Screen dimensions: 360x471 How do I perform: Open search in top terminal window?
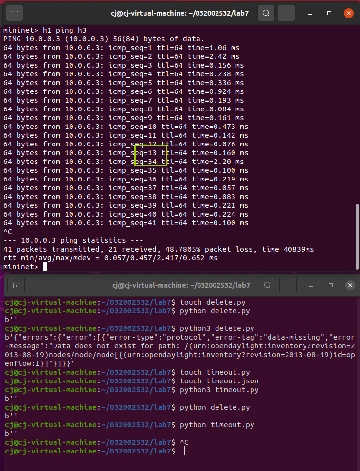coord(266,13)
